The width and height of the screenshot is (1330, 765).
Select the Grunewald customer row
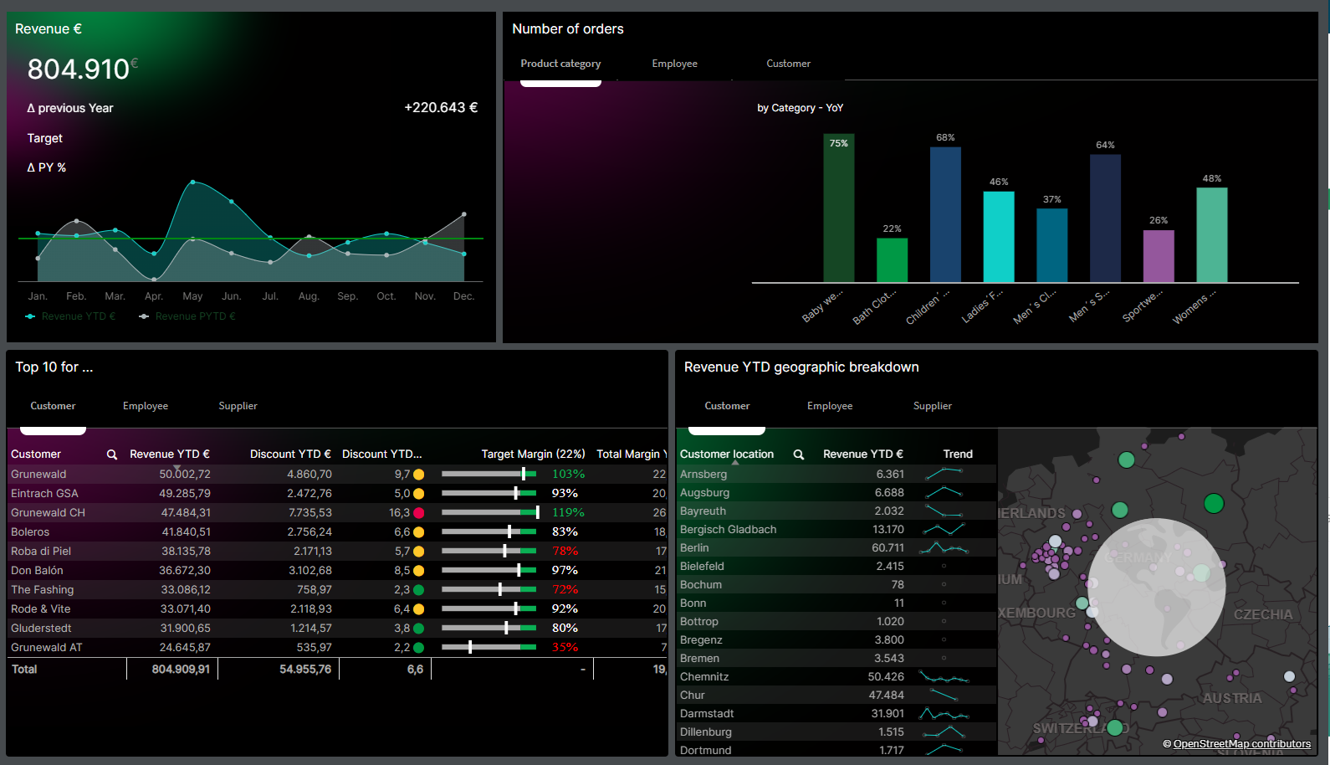[x=38, y=475]
